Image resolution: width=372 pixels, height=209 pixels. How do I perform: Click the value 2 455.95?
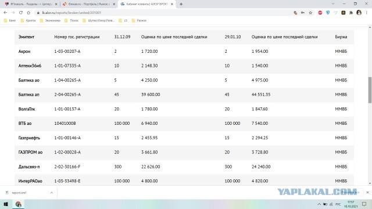(x=149, y=138)
